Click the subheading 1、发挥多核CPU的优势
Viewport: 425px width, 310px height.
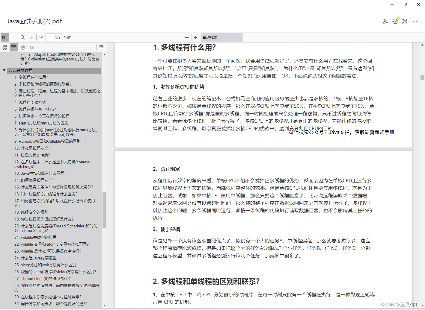click(179, 87)
